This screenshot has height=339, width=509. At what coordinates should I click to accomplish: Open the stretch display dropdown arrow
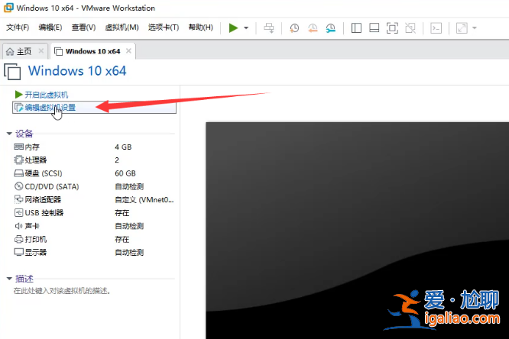pos(475,28)
